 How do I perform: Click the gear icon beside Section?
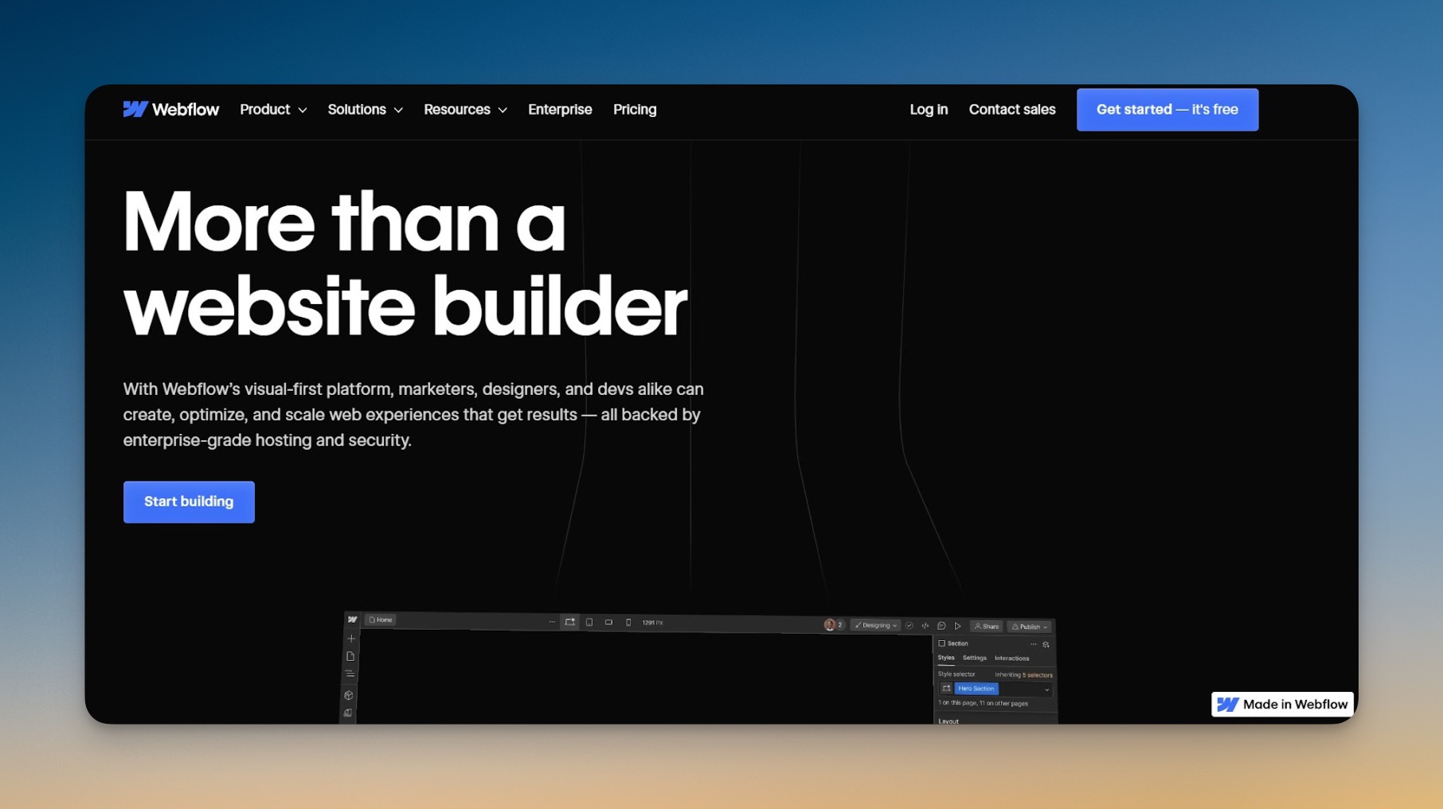(x=1046, y=645)
